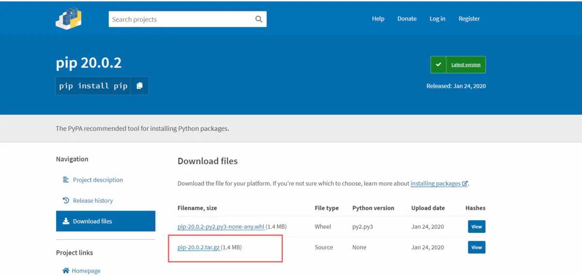Click the Source row's Jan 24, 2020 date
Viewport: 582px width, 276px height.
pyautogui.click(x=428, y=247)
